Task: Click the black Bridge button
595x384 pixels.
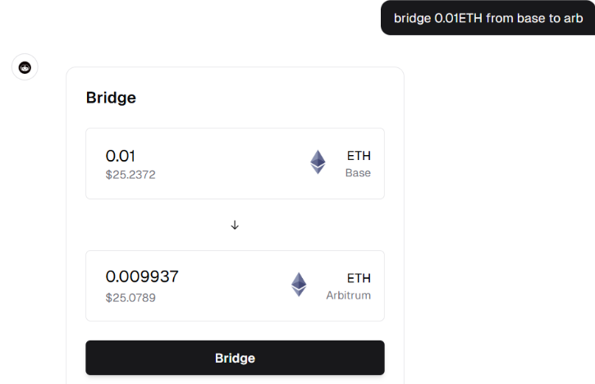Action: click(x=235, y=358)
